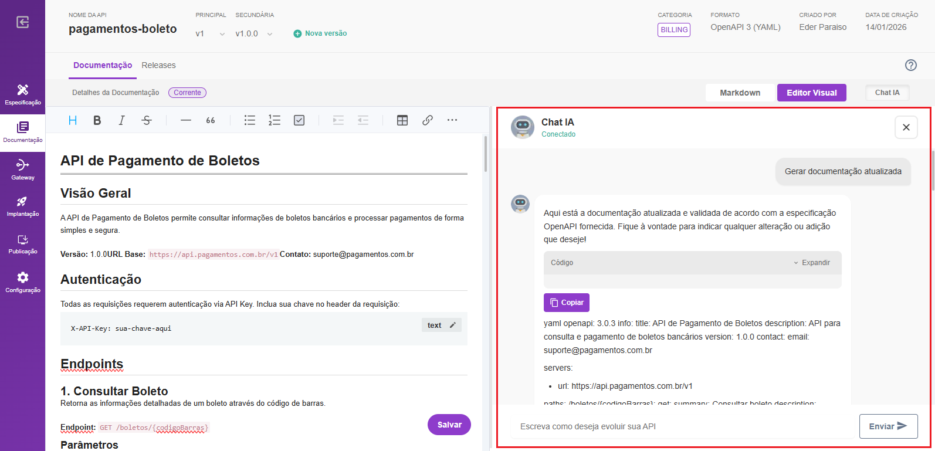Click the Salvar button
This screenshot has width=935, height=451.
point(449,425)
